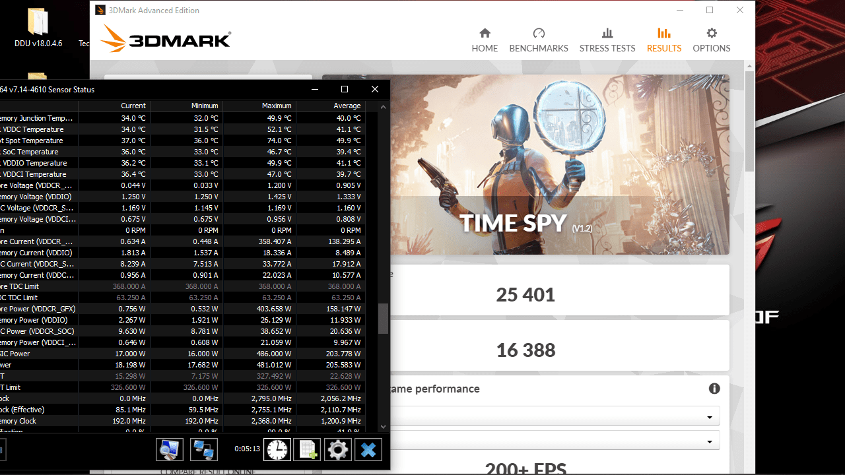The width and height of the screenshot is (845, 475).
Task: Select the Memory Junction Temperature row
Action: point(182,118)
